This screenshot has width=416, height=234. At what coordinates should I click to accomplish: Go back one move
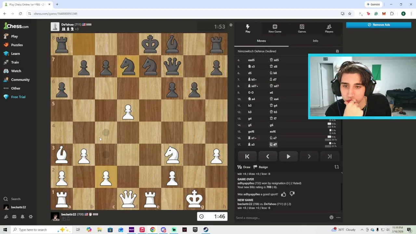pos(267,157)
